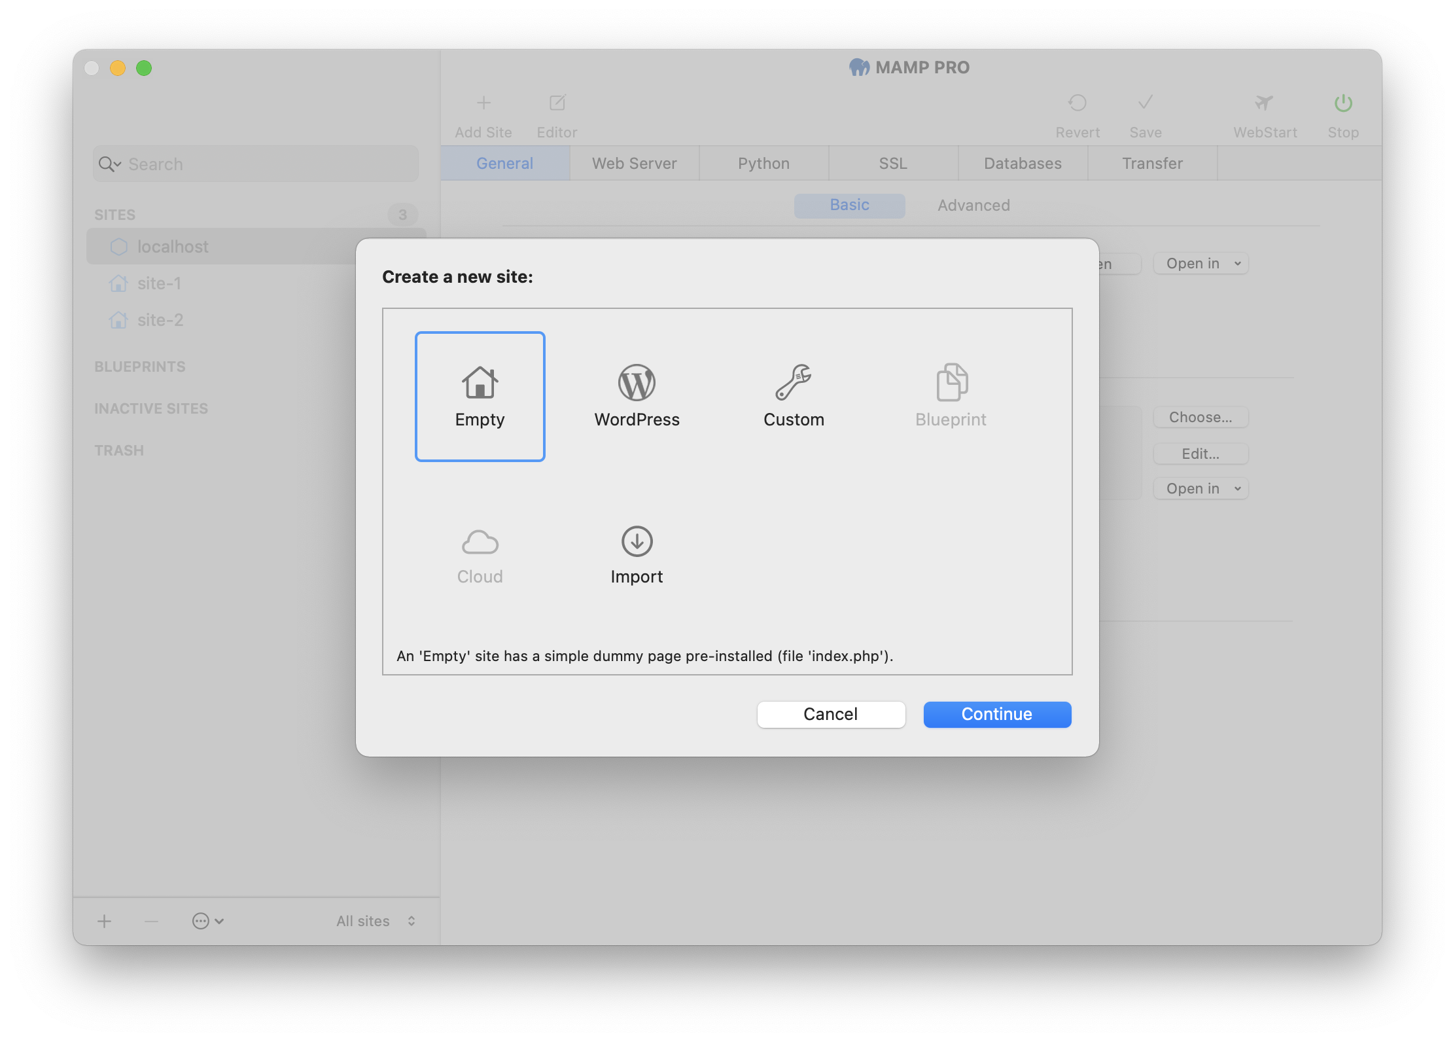This screenshot has width=1455, height=1042.
Task: Open the lower Open in dropdown
Action: 1201,488
